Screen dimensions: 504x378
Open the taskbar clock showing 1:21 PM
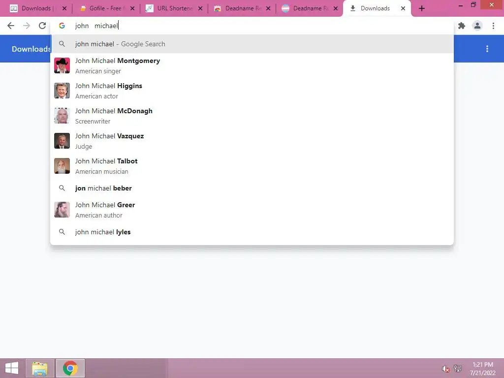click(482, 369)
